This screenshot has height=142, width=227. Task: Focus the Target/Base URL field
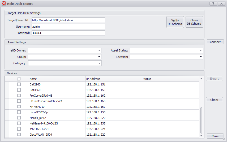pos(68,20)
